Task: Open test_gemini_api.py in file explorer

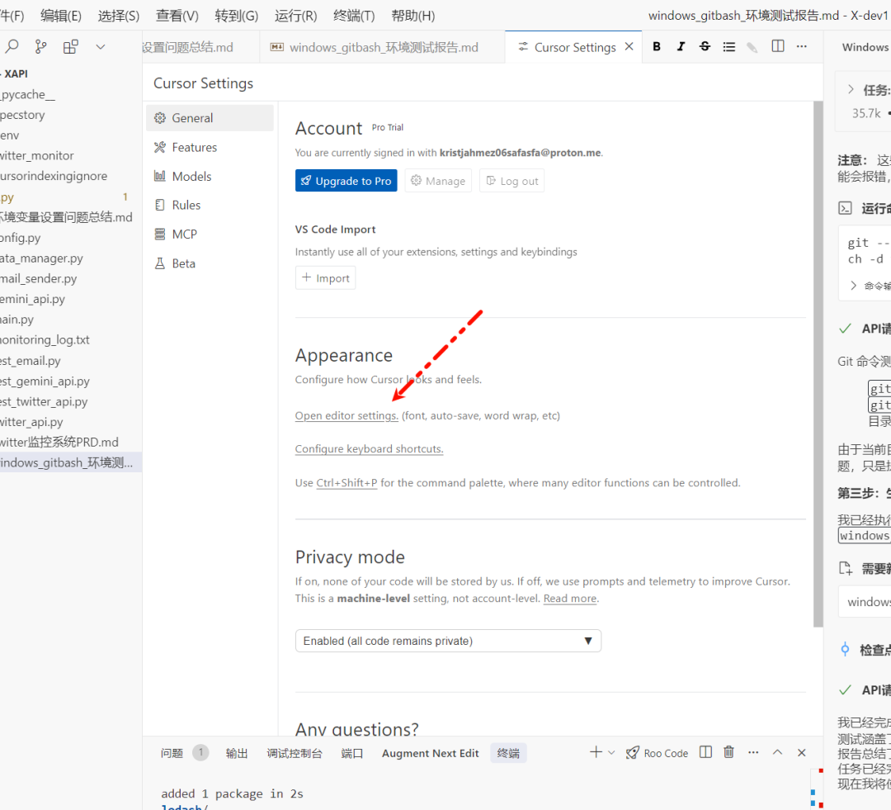Action: [71, 381]
